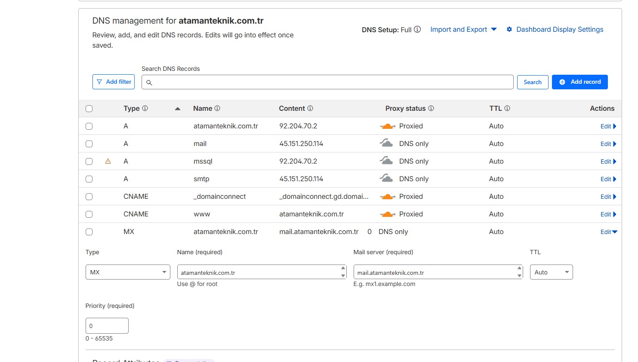Check the mail A record checkbox
This screenshot has width=638, height=362.
[x=89, y=144]
